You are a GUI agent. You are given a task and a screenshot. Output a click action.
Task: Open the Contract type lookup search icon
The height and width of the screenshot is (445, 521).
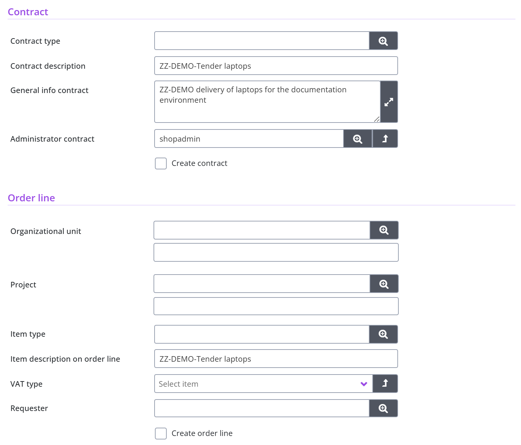tap(383, 41)
